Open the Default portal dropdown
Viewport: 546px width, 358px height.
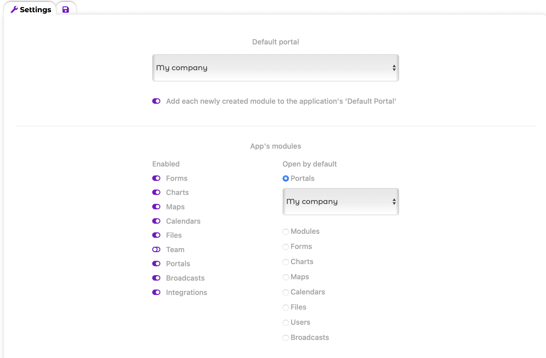point(275,68)
